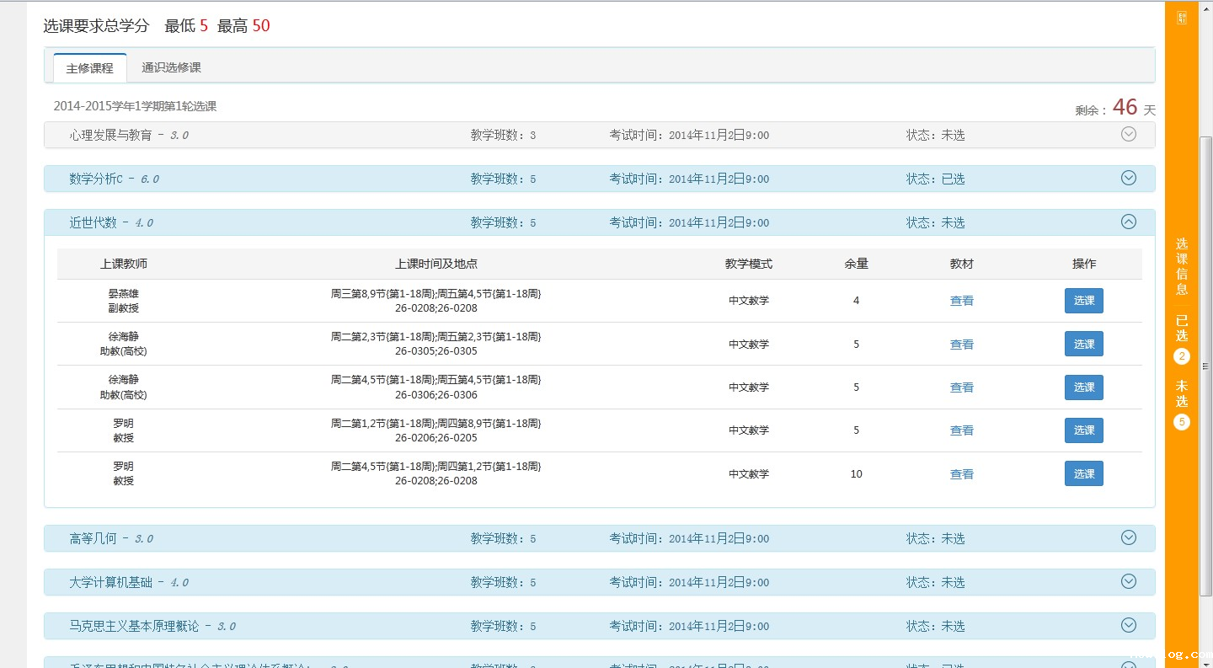This screenshot has width=1213, height=668.
Task: Click 选课 for 徐海静's 26-0305 class
Action: point(1083,344)
